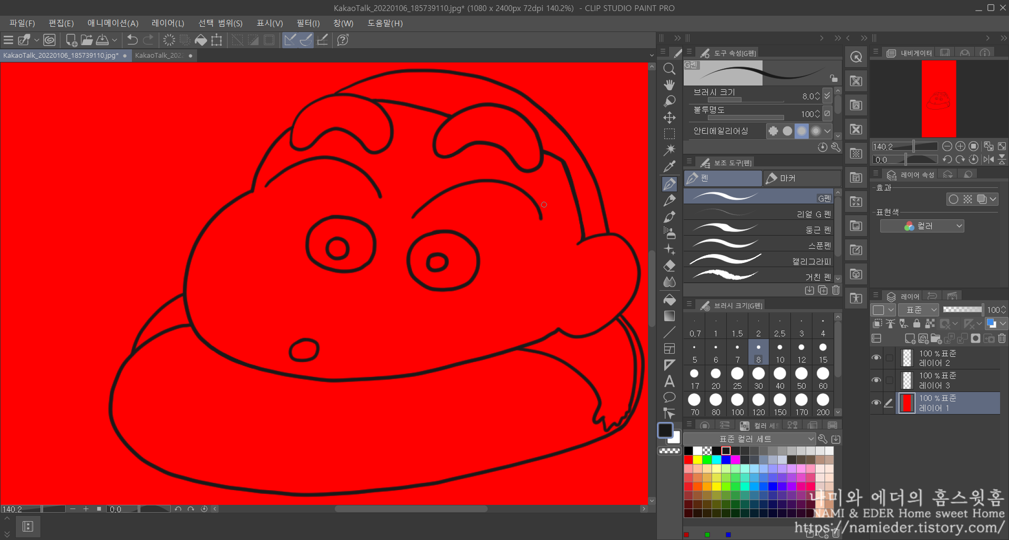The image size is (1009, 540).
Task: Click the Open file folder icon
Action: coord(87,40)
